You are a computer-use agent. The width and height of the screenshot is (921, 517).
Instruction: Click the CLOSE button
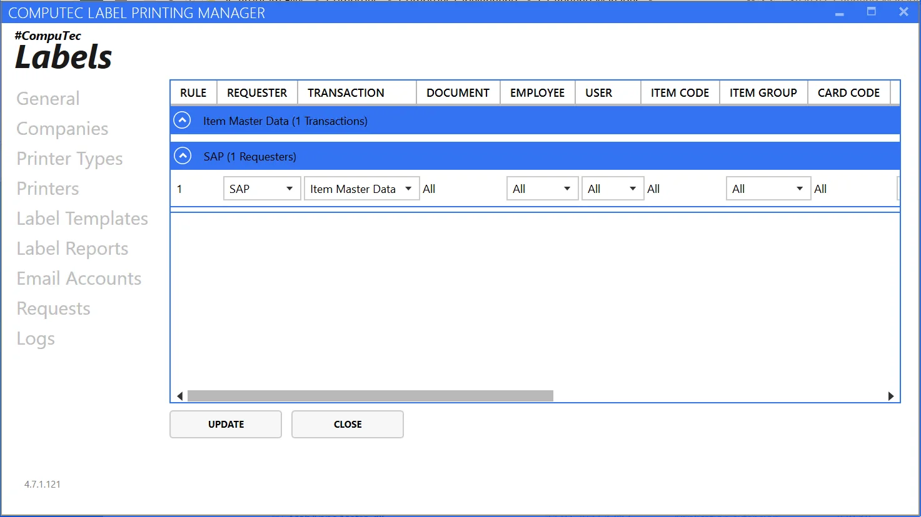(x=347, y=424)
